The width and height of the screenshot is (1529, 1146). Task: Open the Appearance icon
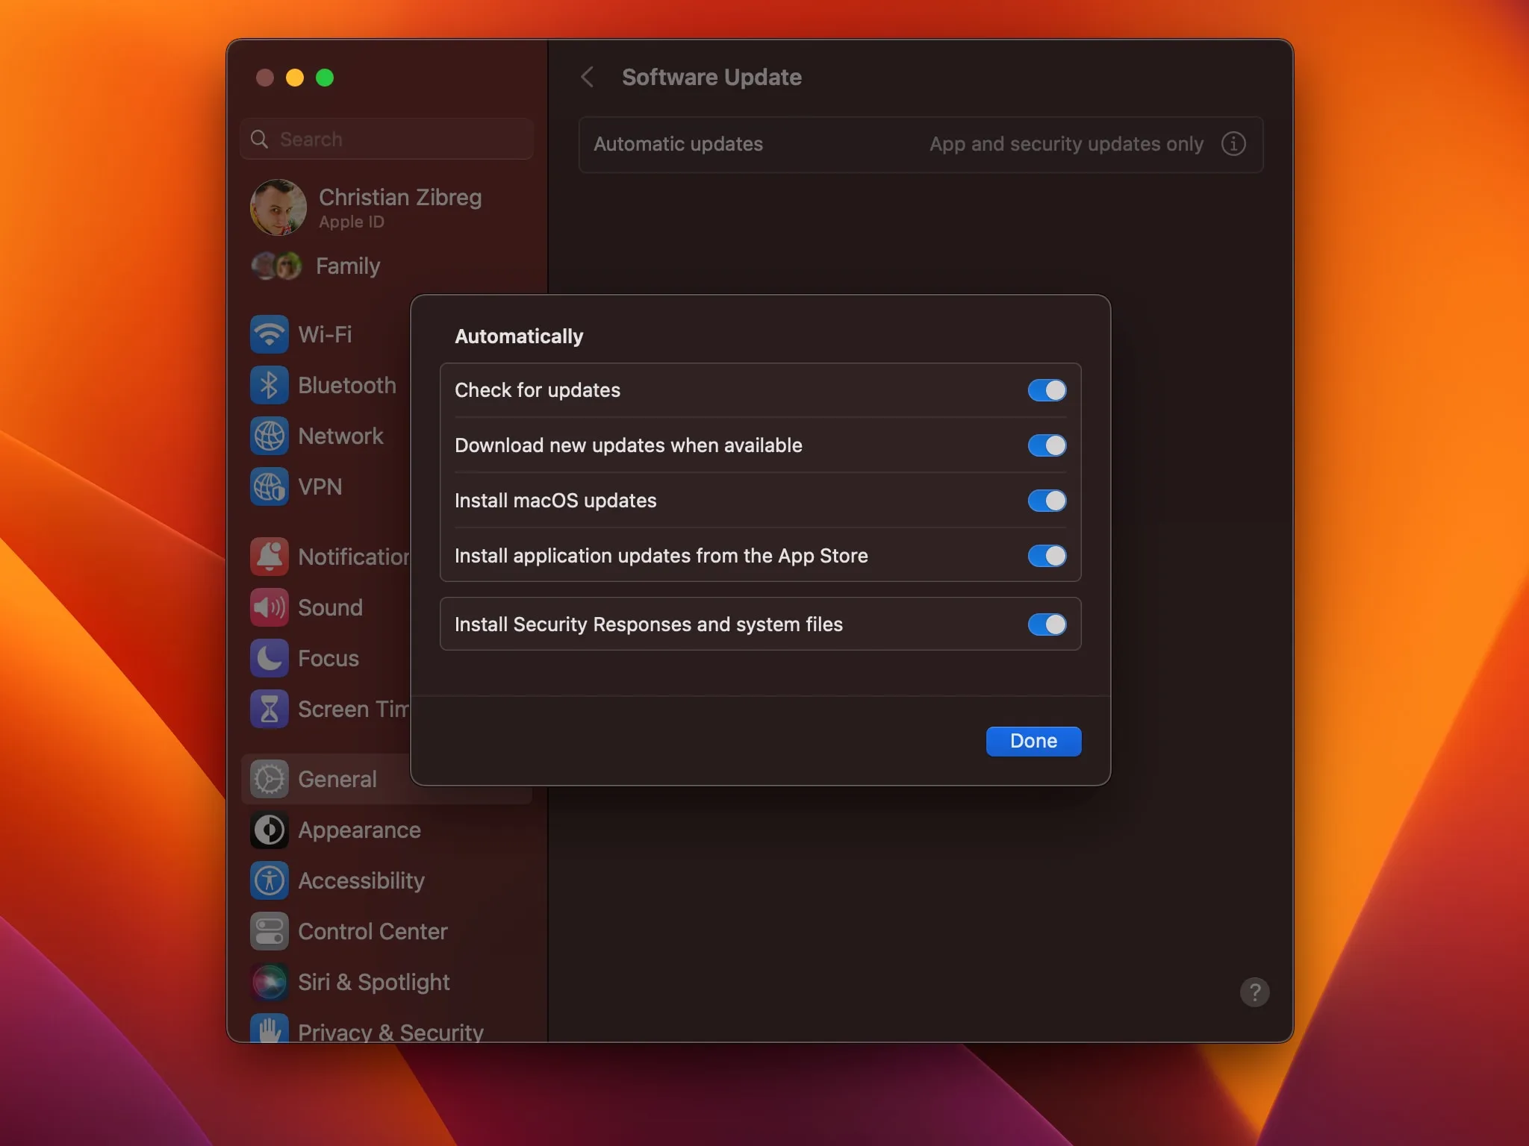pyautogui.click(x=269, y=830)
